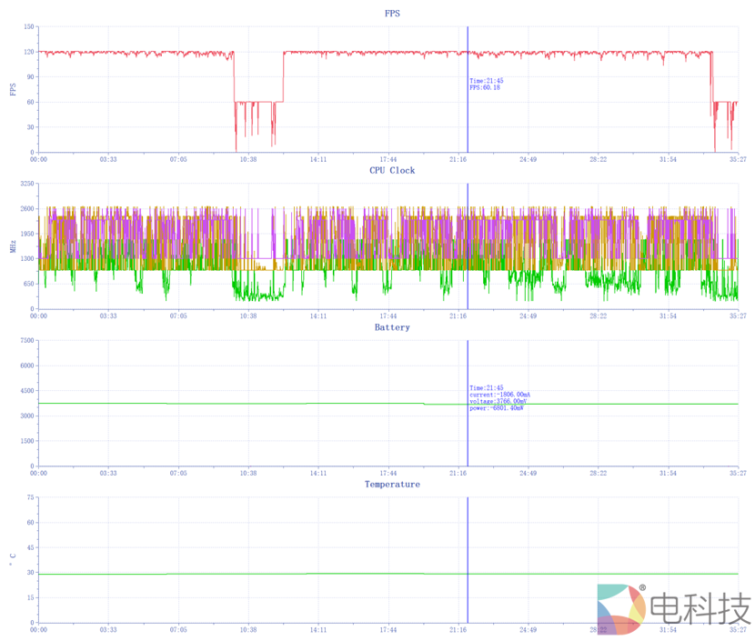Click the FPS:60.18 tooltip readout

486,88
